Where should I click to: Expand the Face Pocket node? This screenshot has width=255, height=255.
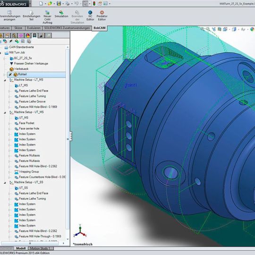[x=9, y=124]
